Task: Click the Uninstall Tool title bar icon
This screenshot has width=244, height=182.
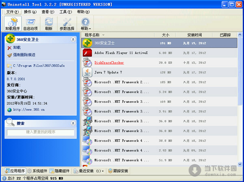Action: click(4, 4)
